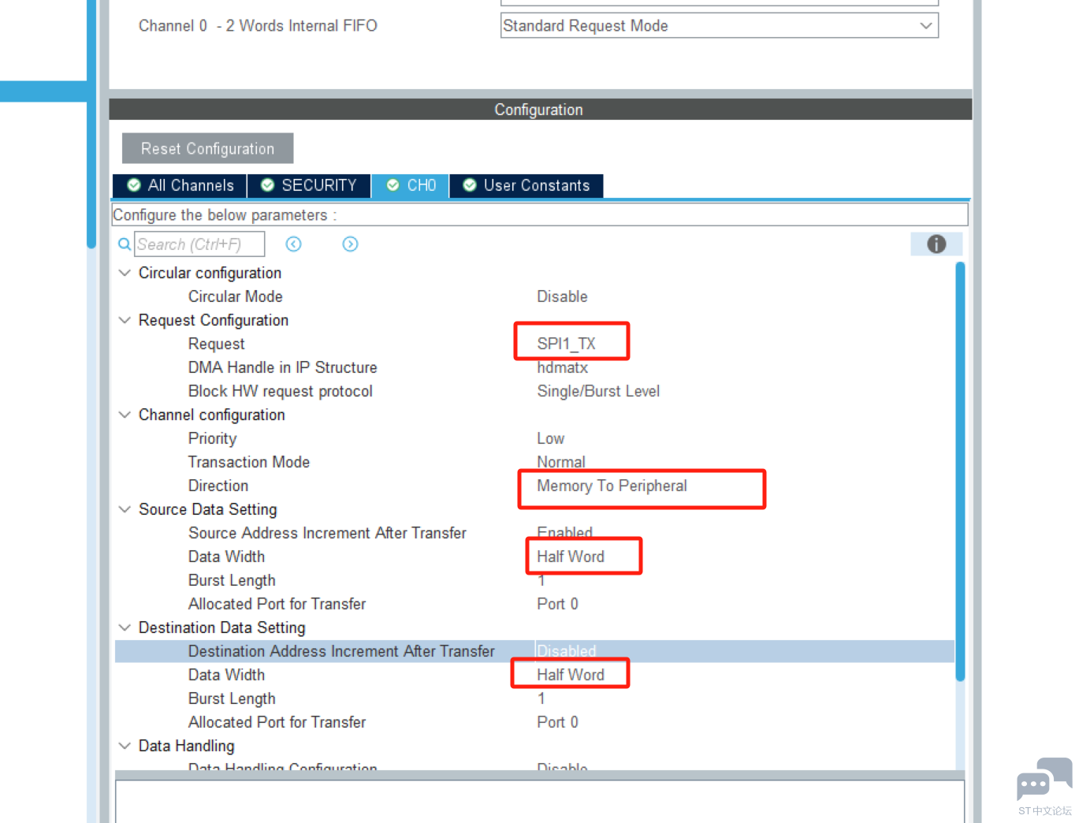1079x823 pixels.
Task: Select the hdmatx handle value
Action: point(562,367)
